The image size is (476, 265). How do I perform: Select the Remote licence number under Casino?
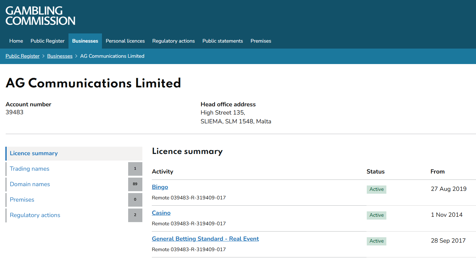pos(189,224)
